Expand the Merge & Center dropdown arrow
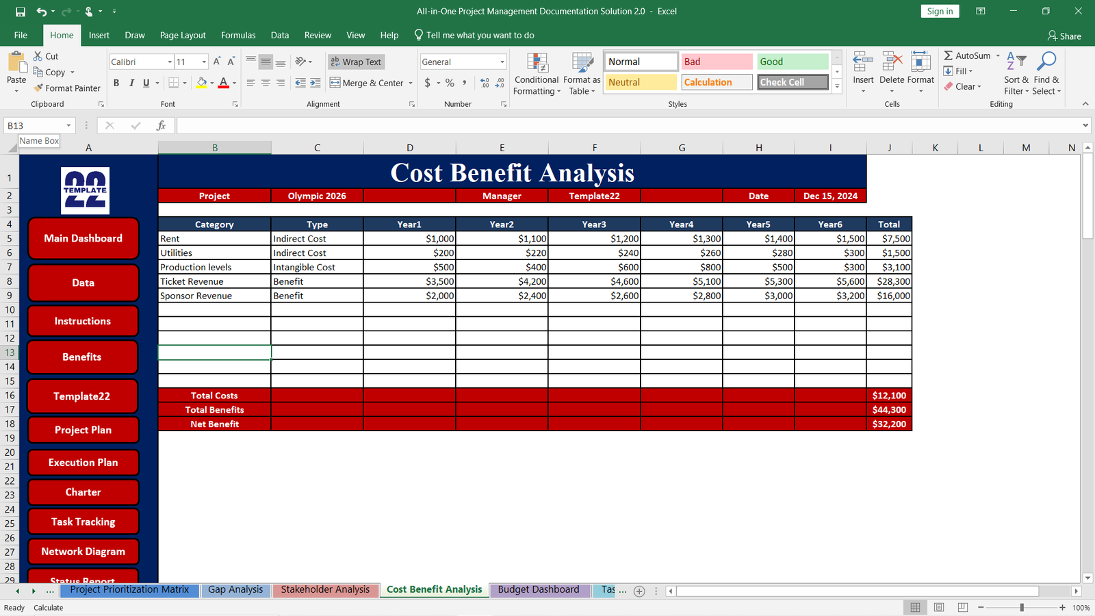Viewport: 1095px width, 616px height. pyautogui.click(x=411, y=83)
